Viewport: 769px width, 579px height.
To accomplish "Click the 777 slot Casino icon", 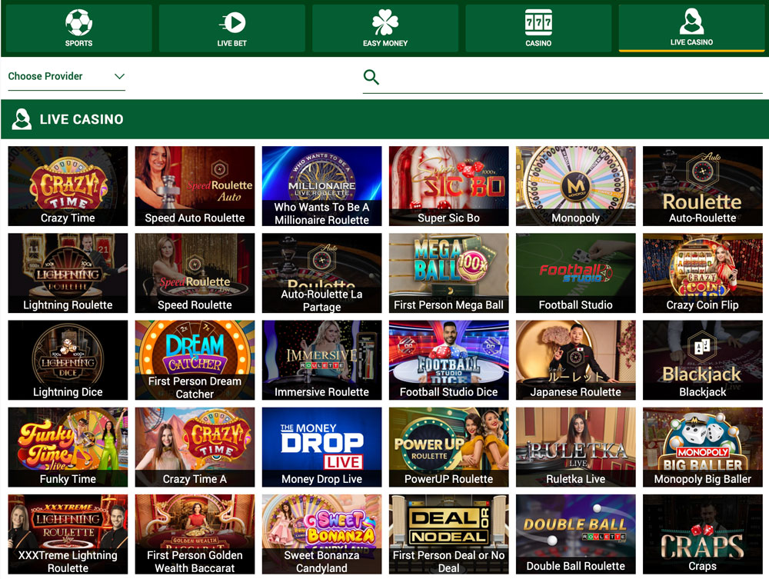I will [x=538, y=22].
